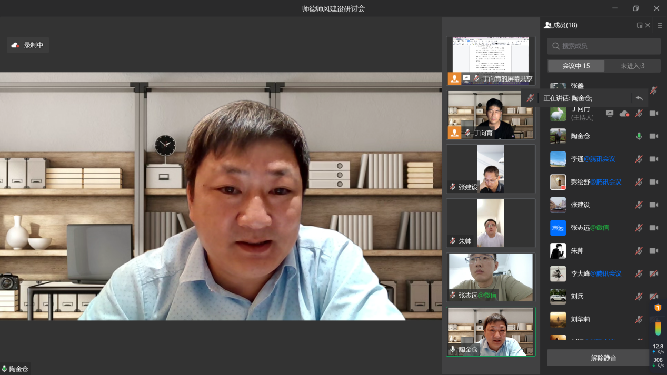Image resolution: width=667 pixels, height=375 pixels.
Task: Click the orange security shield icon
Action: pyautogui.click(x=658, y=308)
